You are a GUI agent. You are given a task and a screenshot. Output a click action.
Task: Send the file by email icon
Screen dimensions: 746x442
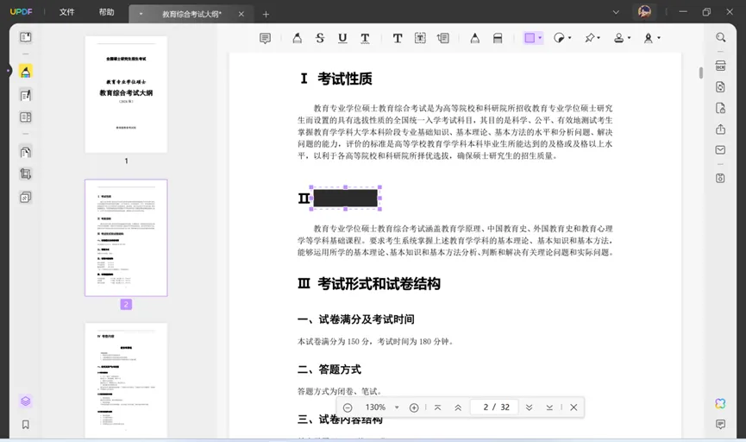[720, 150]
